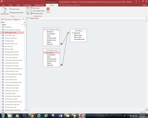Click the navigation pane Search field
This screenshot has height=118, width=148.
[12, 22]
